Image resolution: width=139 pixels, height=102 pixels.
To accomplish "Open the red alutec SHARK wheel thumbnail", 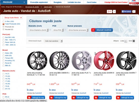I will (x=104, y=61).
